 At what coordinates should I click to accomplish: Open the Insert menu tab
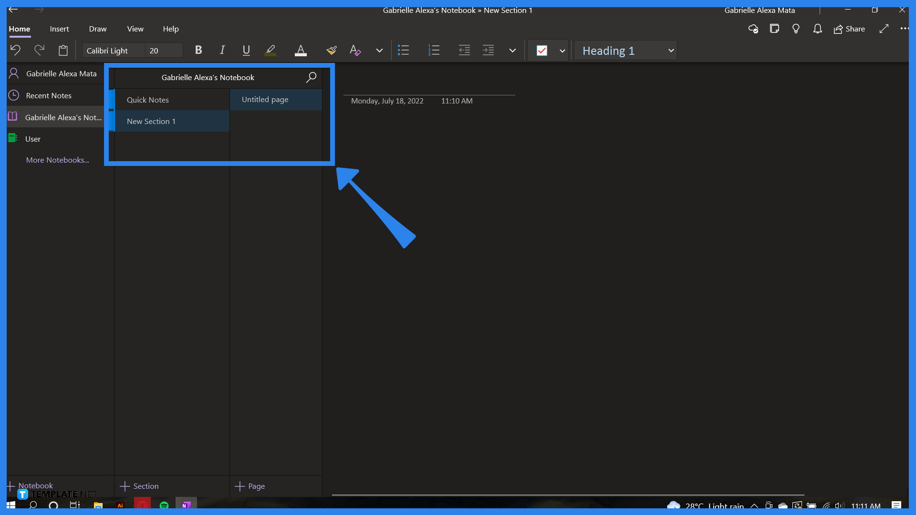[x=59, y=29]
